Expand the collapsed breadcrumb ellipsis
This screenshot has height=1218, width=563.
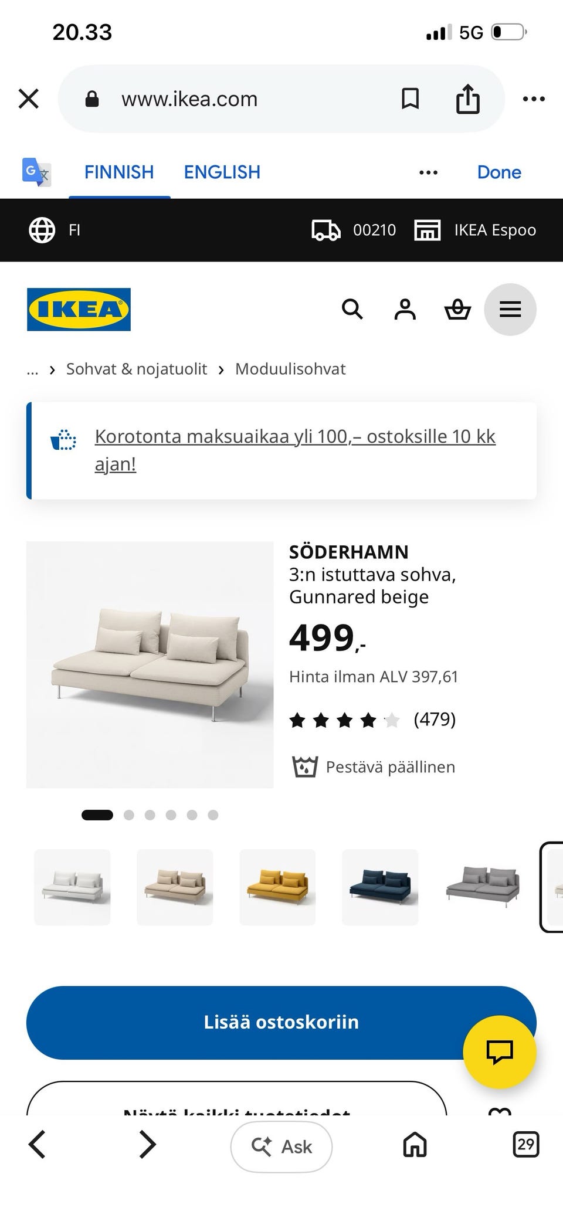pos(32,370)
